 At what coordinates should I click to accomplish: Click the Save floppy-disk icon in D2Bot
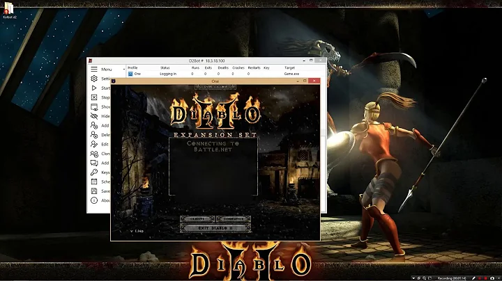(94, 191)
